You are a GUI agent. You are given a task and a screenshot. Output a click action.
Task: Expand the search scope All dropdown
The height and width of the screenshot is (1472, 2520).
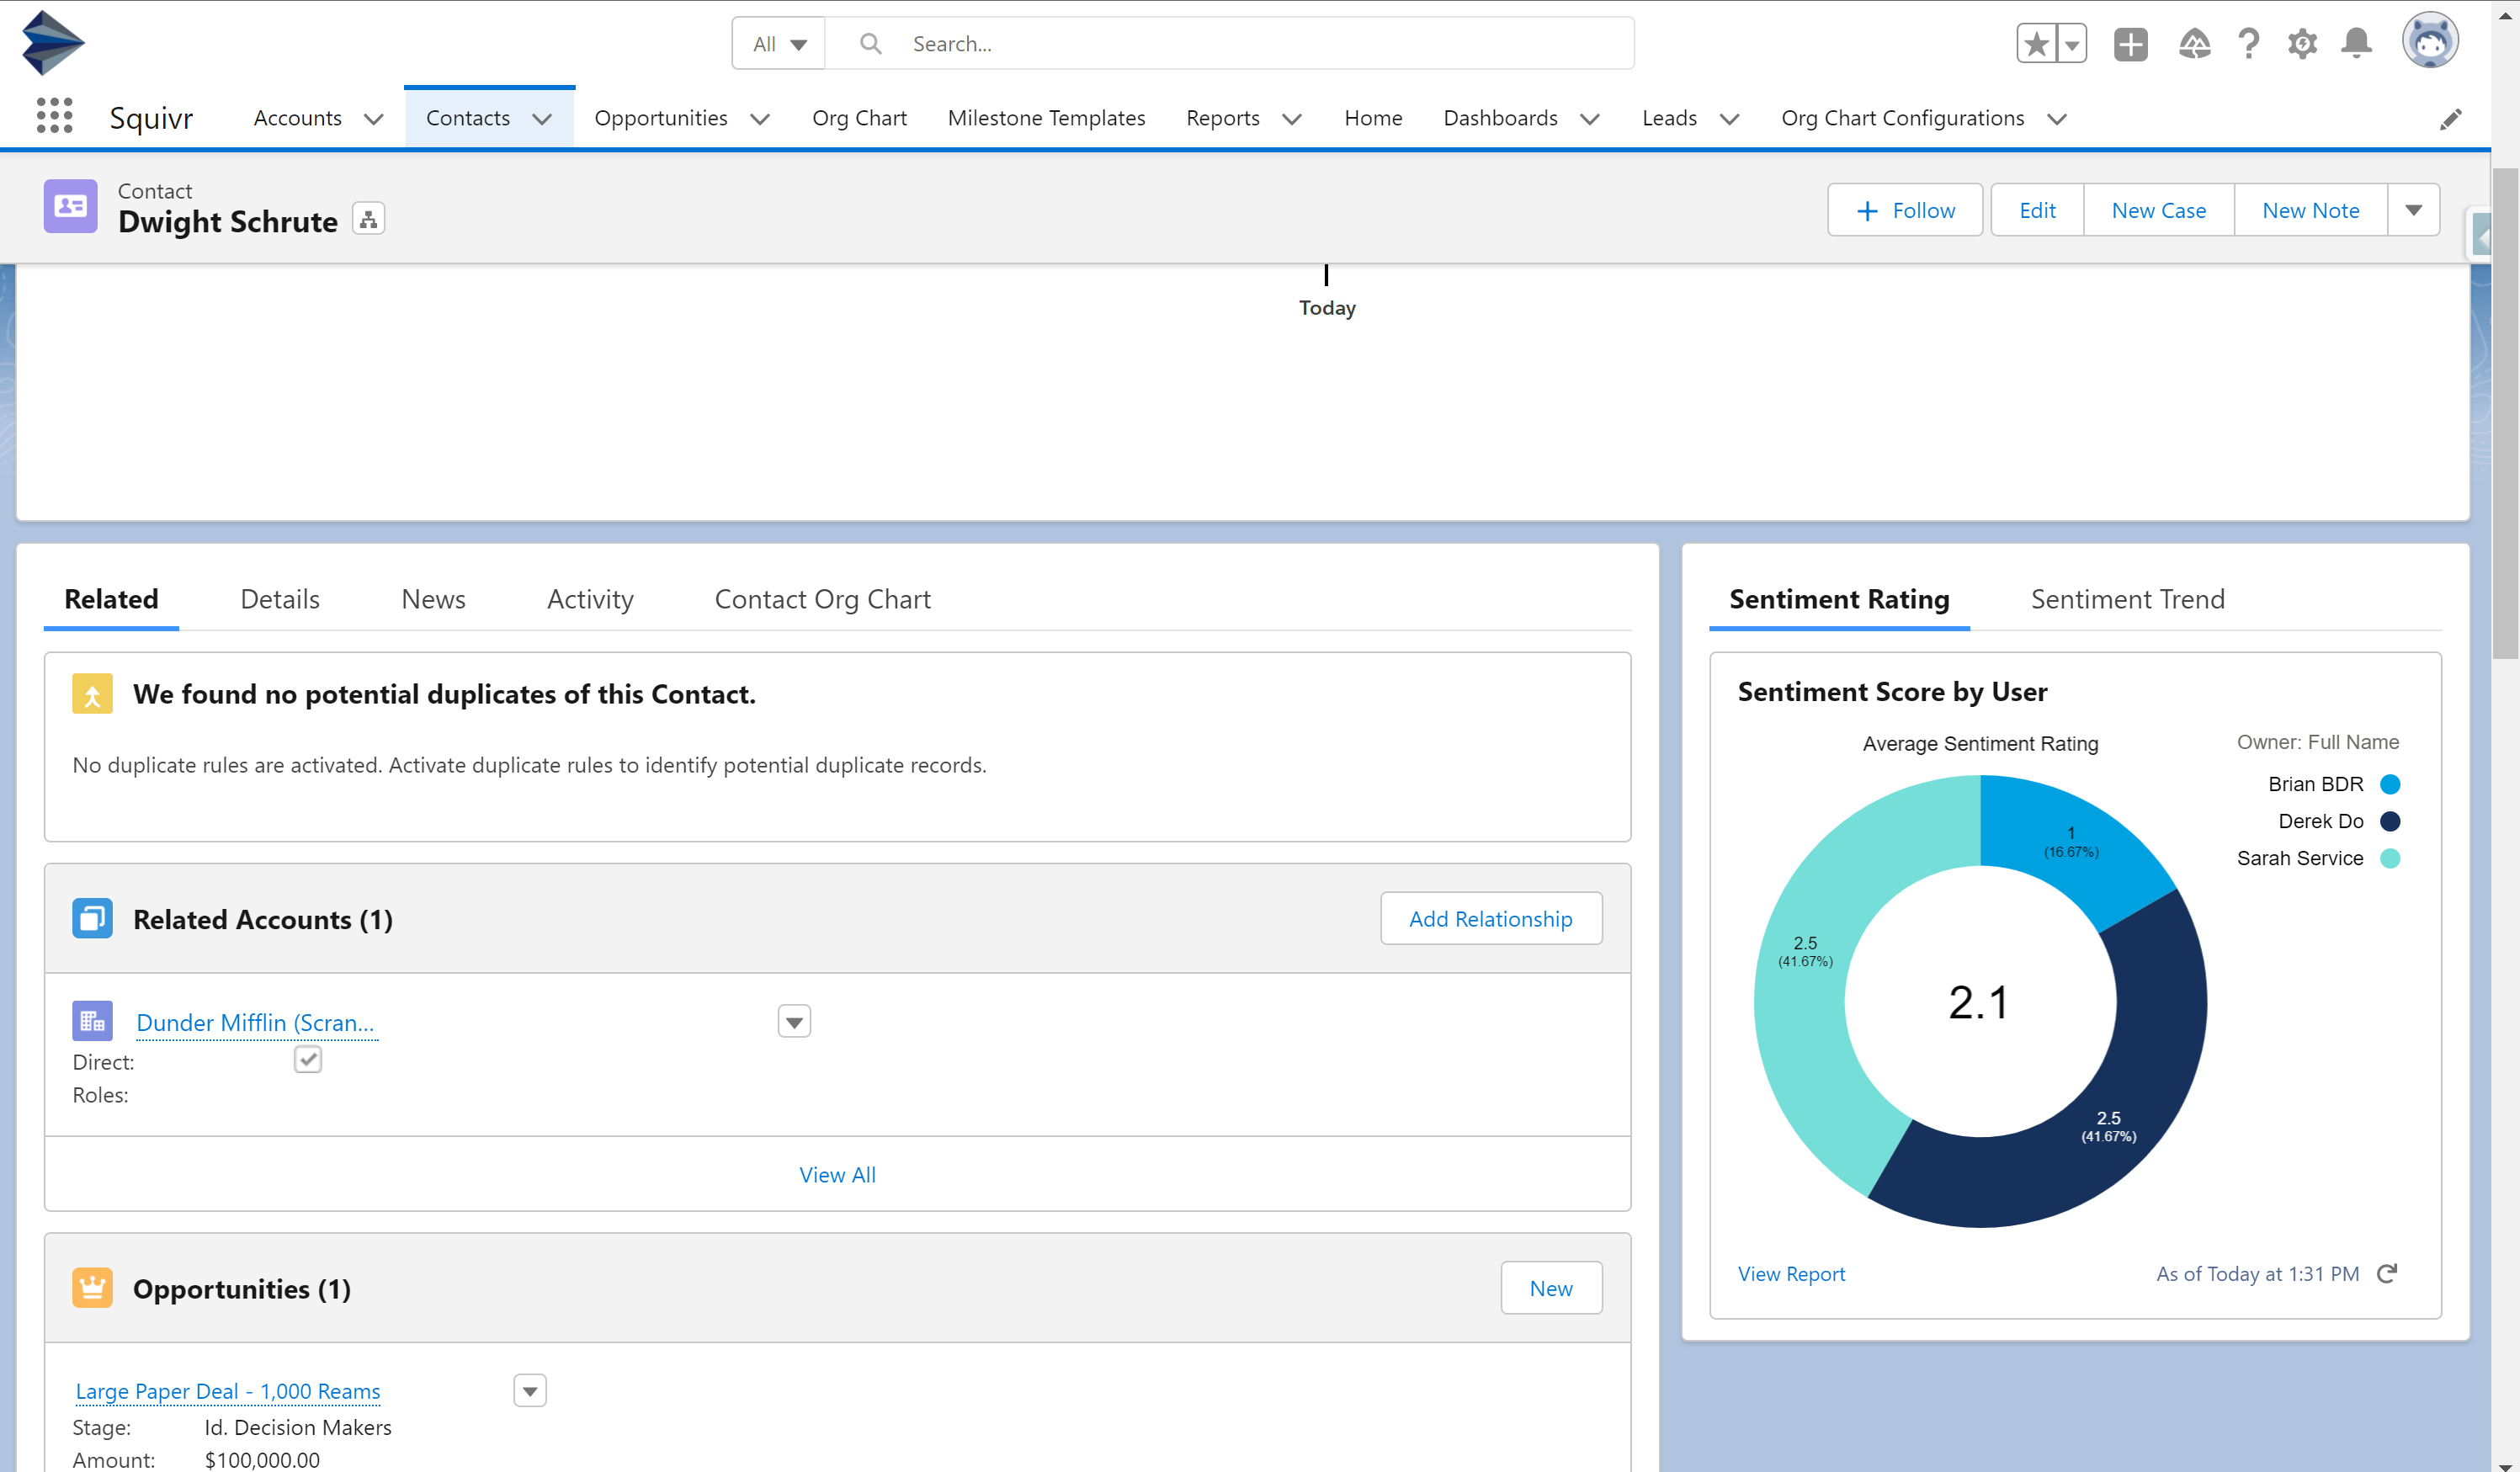coord(779,44)
